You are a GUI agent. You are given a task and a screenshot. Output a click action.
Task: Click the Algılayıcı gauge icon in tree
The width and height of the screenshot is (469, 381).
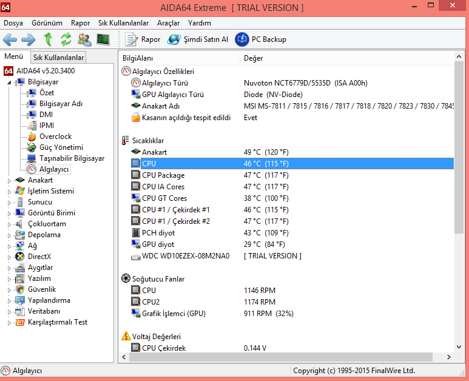[32, 169]
